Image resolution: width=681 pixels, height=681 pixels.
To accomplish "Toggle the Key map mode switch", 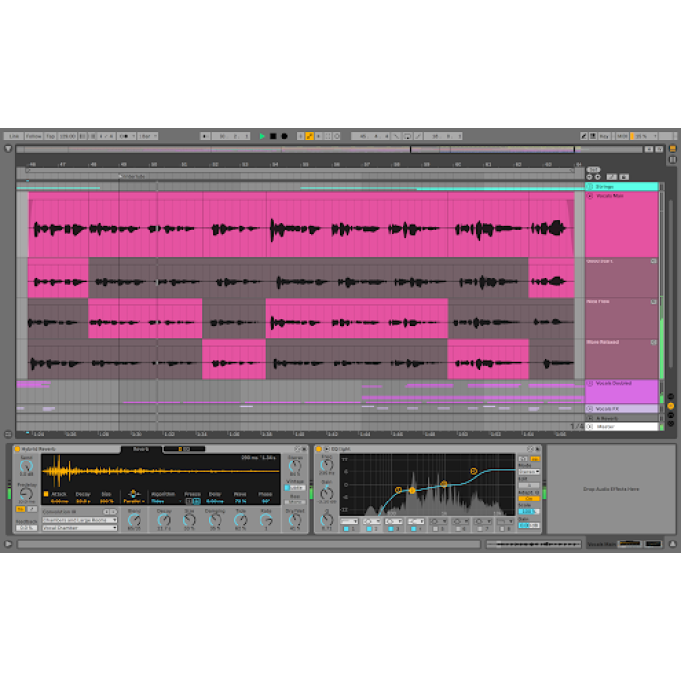I will pyautogui.click(x=604, y=136).
